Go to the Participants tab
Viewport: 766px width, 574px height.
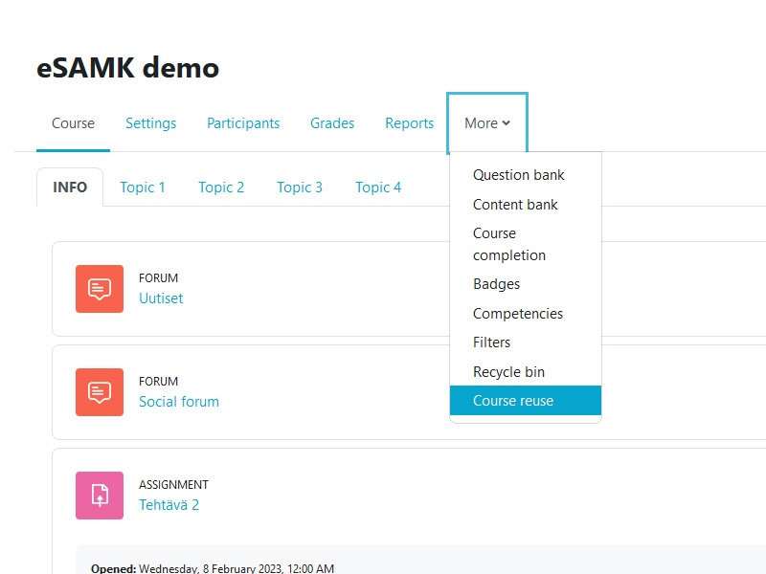pyautogui.click(x=243, y=123)
